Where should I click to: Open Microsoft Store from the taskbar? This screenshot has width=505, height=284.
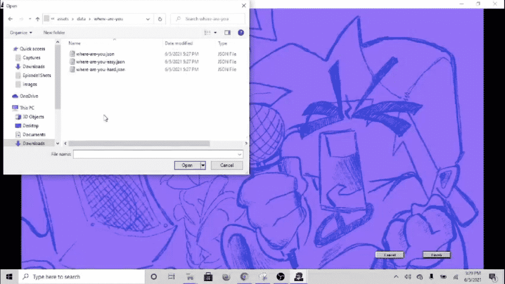pyautogui.click(x=208, y=277)
